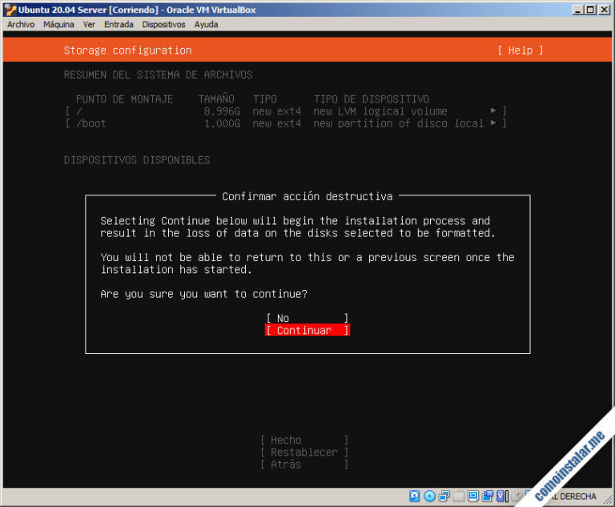The image size is (615, 507).
Task: Click the Atrás option at the bottom
Action: [x=304, y=465]
